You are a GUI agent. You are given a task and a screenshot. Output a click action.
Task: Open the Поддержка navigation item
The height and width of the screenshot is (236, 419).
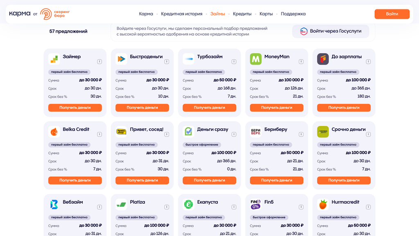[293, 14]
